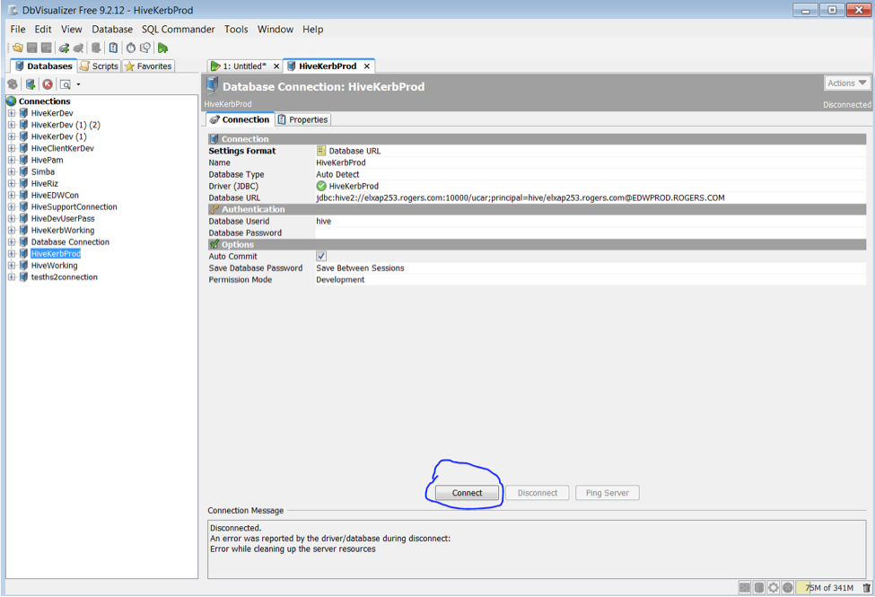Image resolution: width=875 pixels, height=597 pixels.
Task: Open the Actions dropdown
Action: [847, 83]
